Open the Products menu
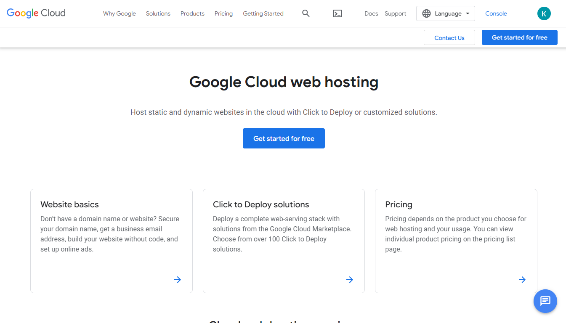Image resolution: width=566 pixels, height=323 pixels. click(x=192, y=13)
